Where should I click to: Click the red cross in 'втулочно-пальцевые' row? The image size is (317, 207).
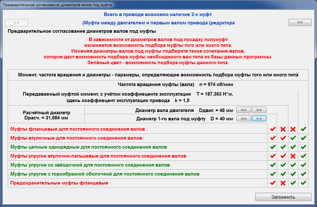coord(293,156)
